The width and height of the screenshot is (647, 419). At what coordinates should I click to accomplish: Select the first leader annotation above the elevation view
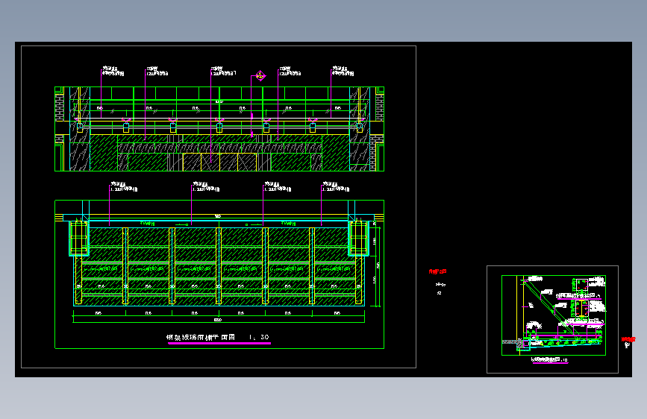[113, 71]
